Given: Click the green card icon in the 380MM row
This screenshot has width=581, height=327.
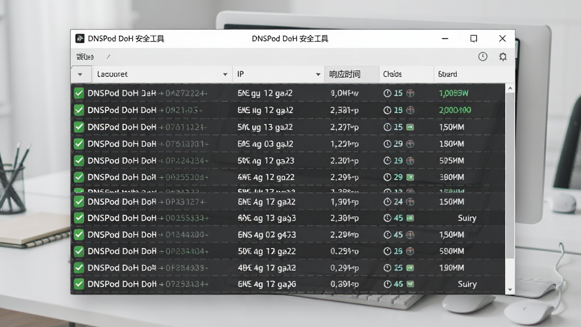Looking at the screenshot, I should [410, 177].
